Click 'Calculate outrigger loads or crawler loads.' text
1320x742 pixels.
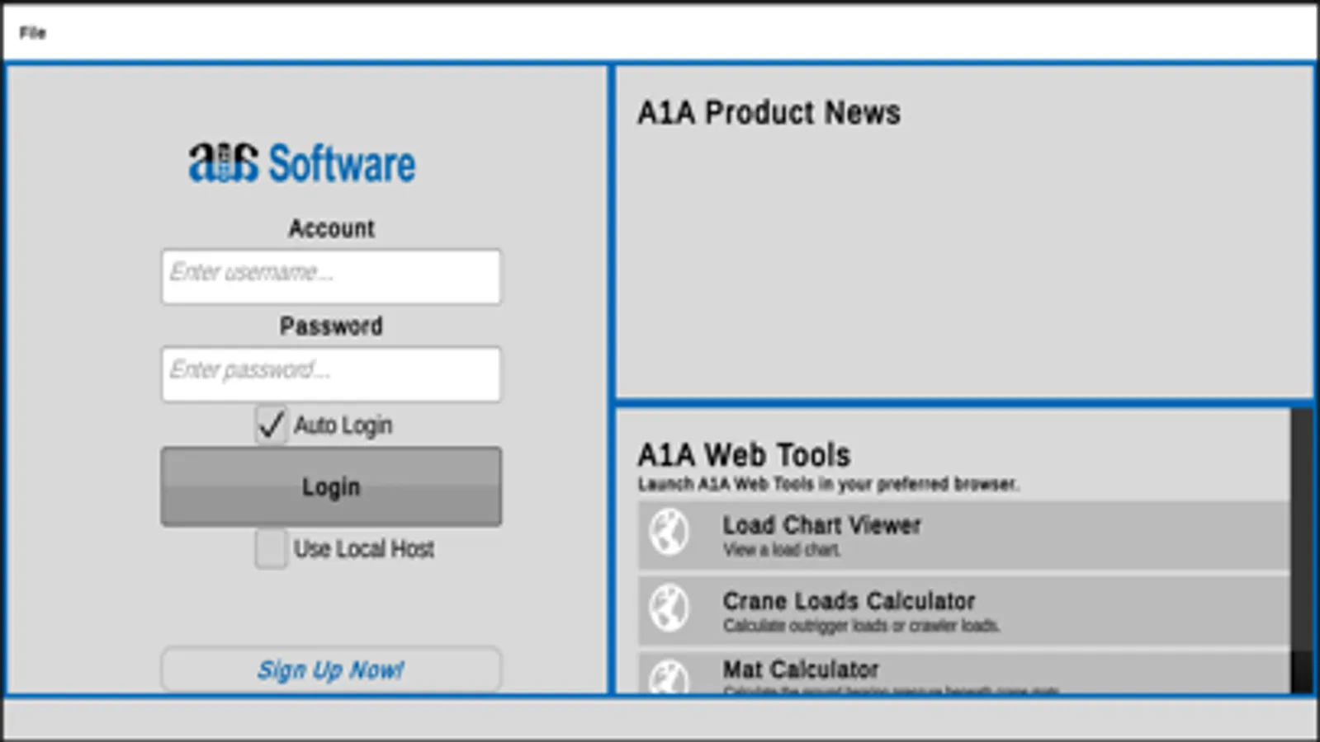click(861, 626)
